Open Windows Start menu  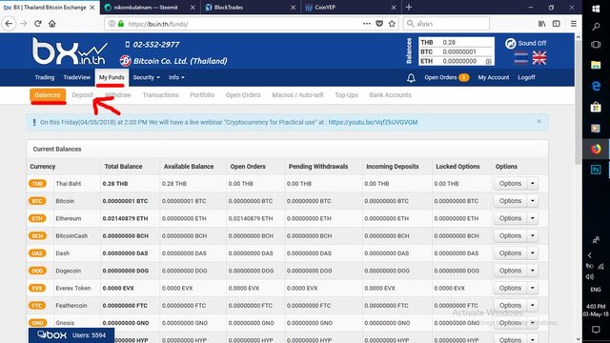(596, 9)
